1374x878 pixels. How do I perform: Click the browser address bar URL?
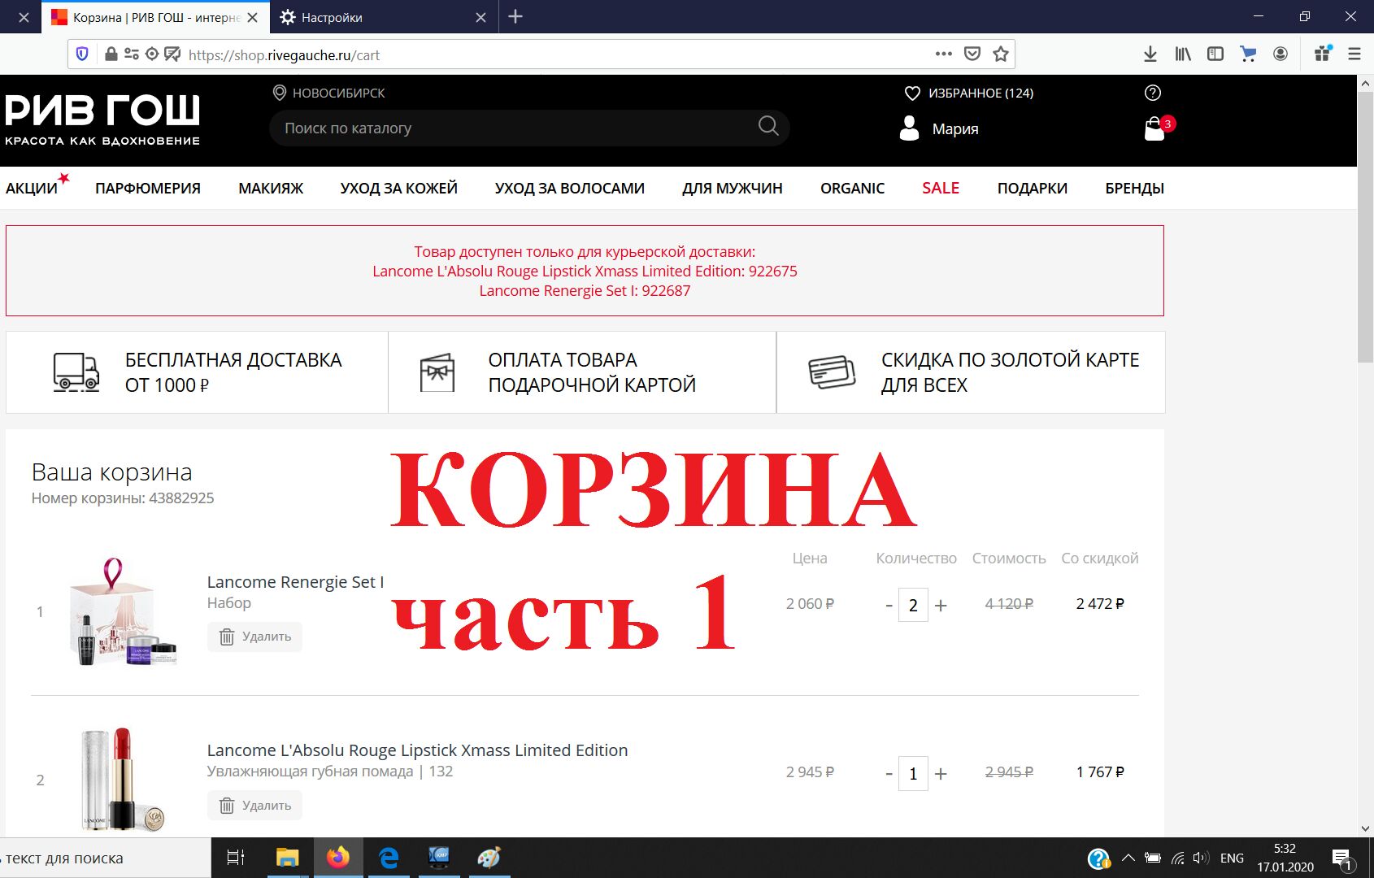[285, 54]
